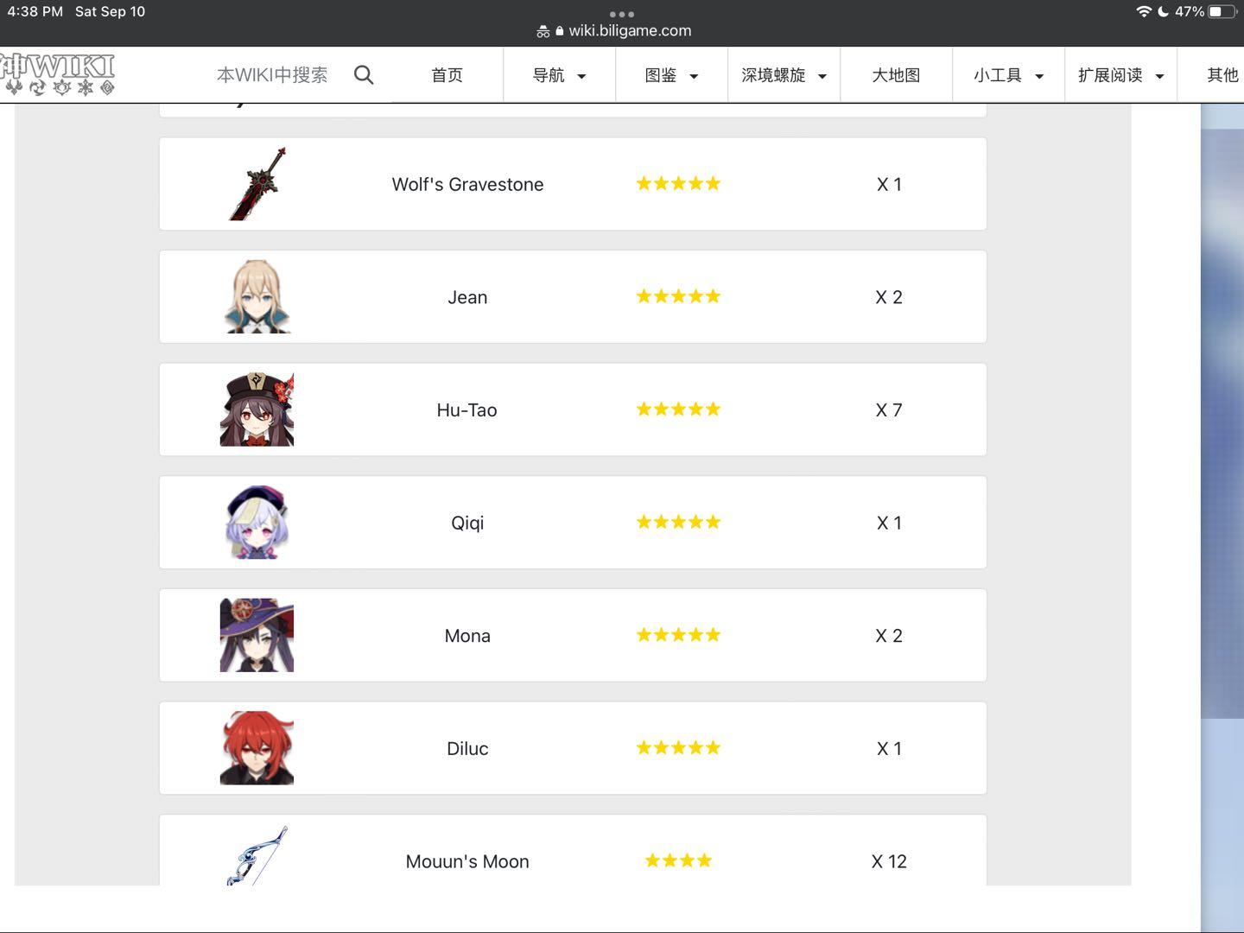Go to the 首页 tab

447,75
